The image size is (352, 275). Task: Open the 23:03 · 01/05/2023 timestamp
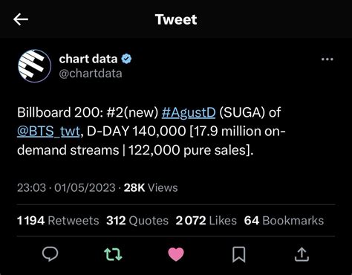(66, 188)
